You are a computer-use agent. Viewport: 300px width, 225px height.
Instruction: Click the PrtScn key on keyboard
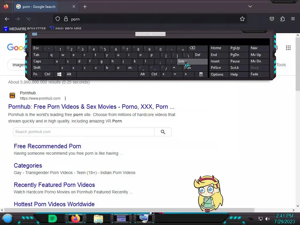click(219, 68)
